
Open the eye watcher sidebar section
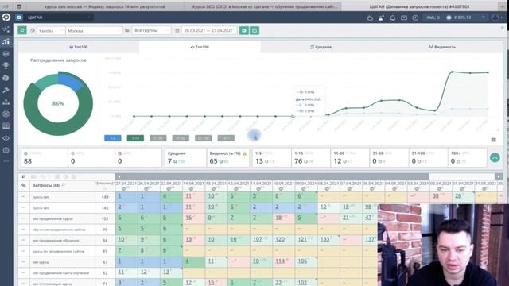(x=6, y=138)
